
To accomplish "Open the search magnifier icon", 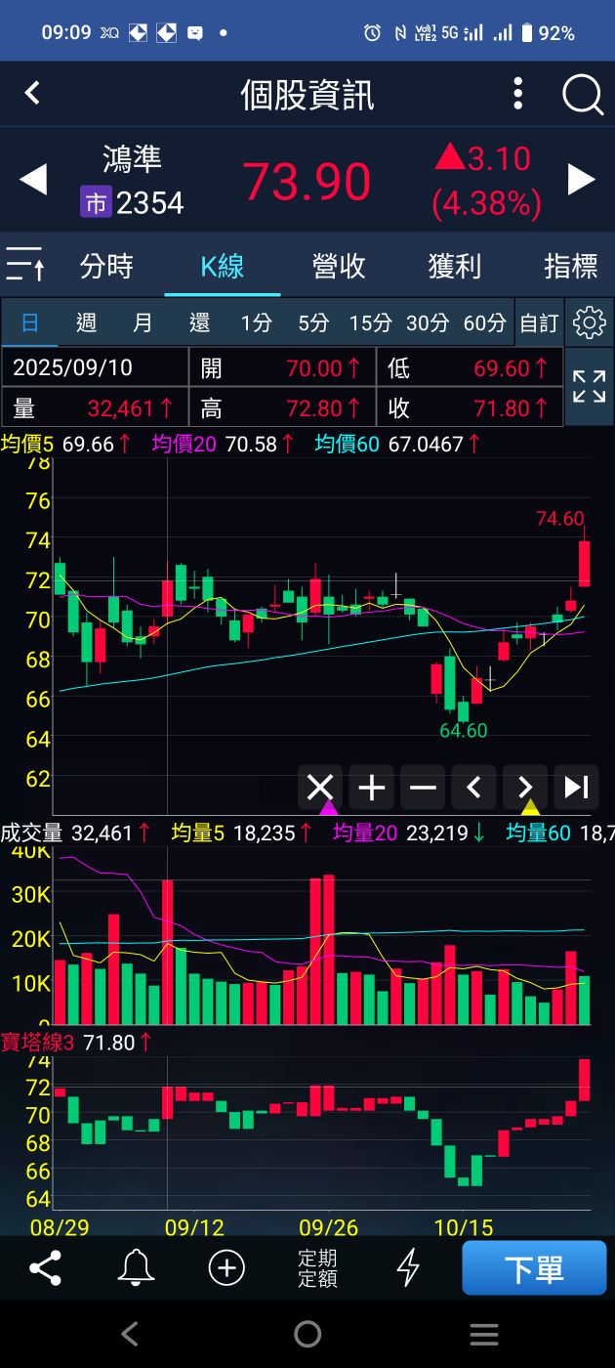I will pos(583,95).
